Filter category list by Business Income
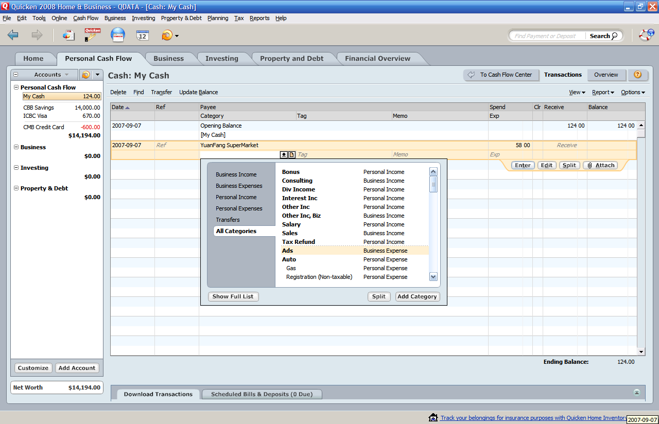The height and width of the screenshot is (424, 659). [x=236, y=174]
